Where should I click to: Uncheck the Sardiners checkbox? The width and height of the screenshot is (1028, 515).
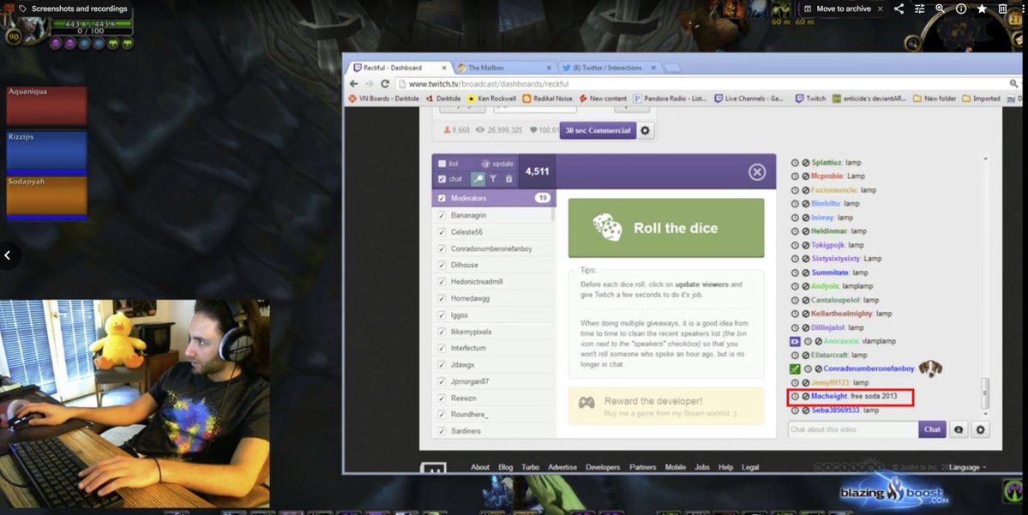(442, 431)
